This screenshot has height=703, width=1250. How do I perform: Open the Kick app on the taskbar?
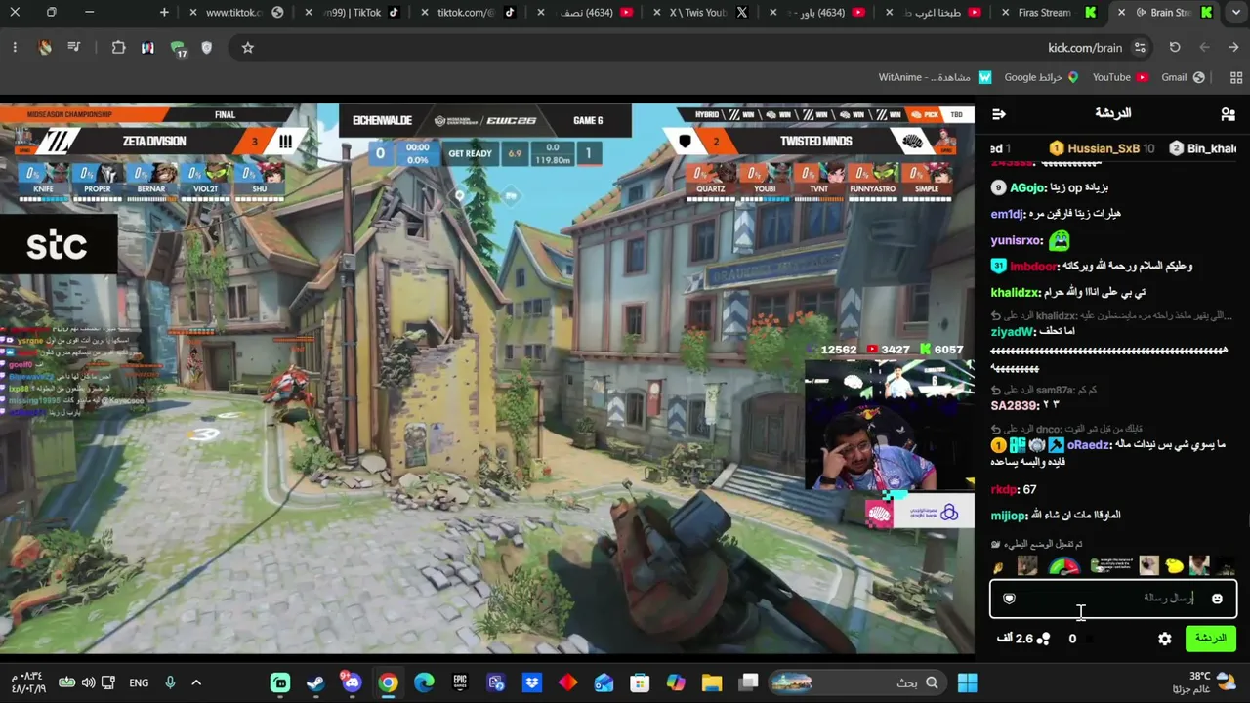280,682
